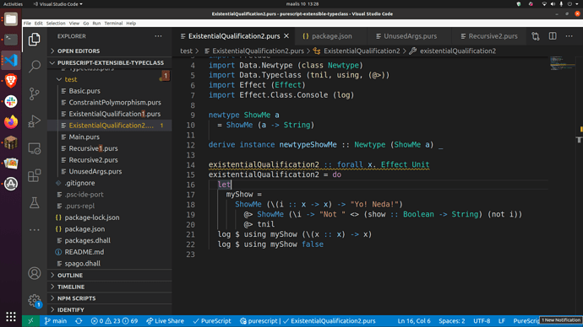Collapse PURESCRIPT-EXTENSIBLE-TYPECLASS folder section

[110, 63]
